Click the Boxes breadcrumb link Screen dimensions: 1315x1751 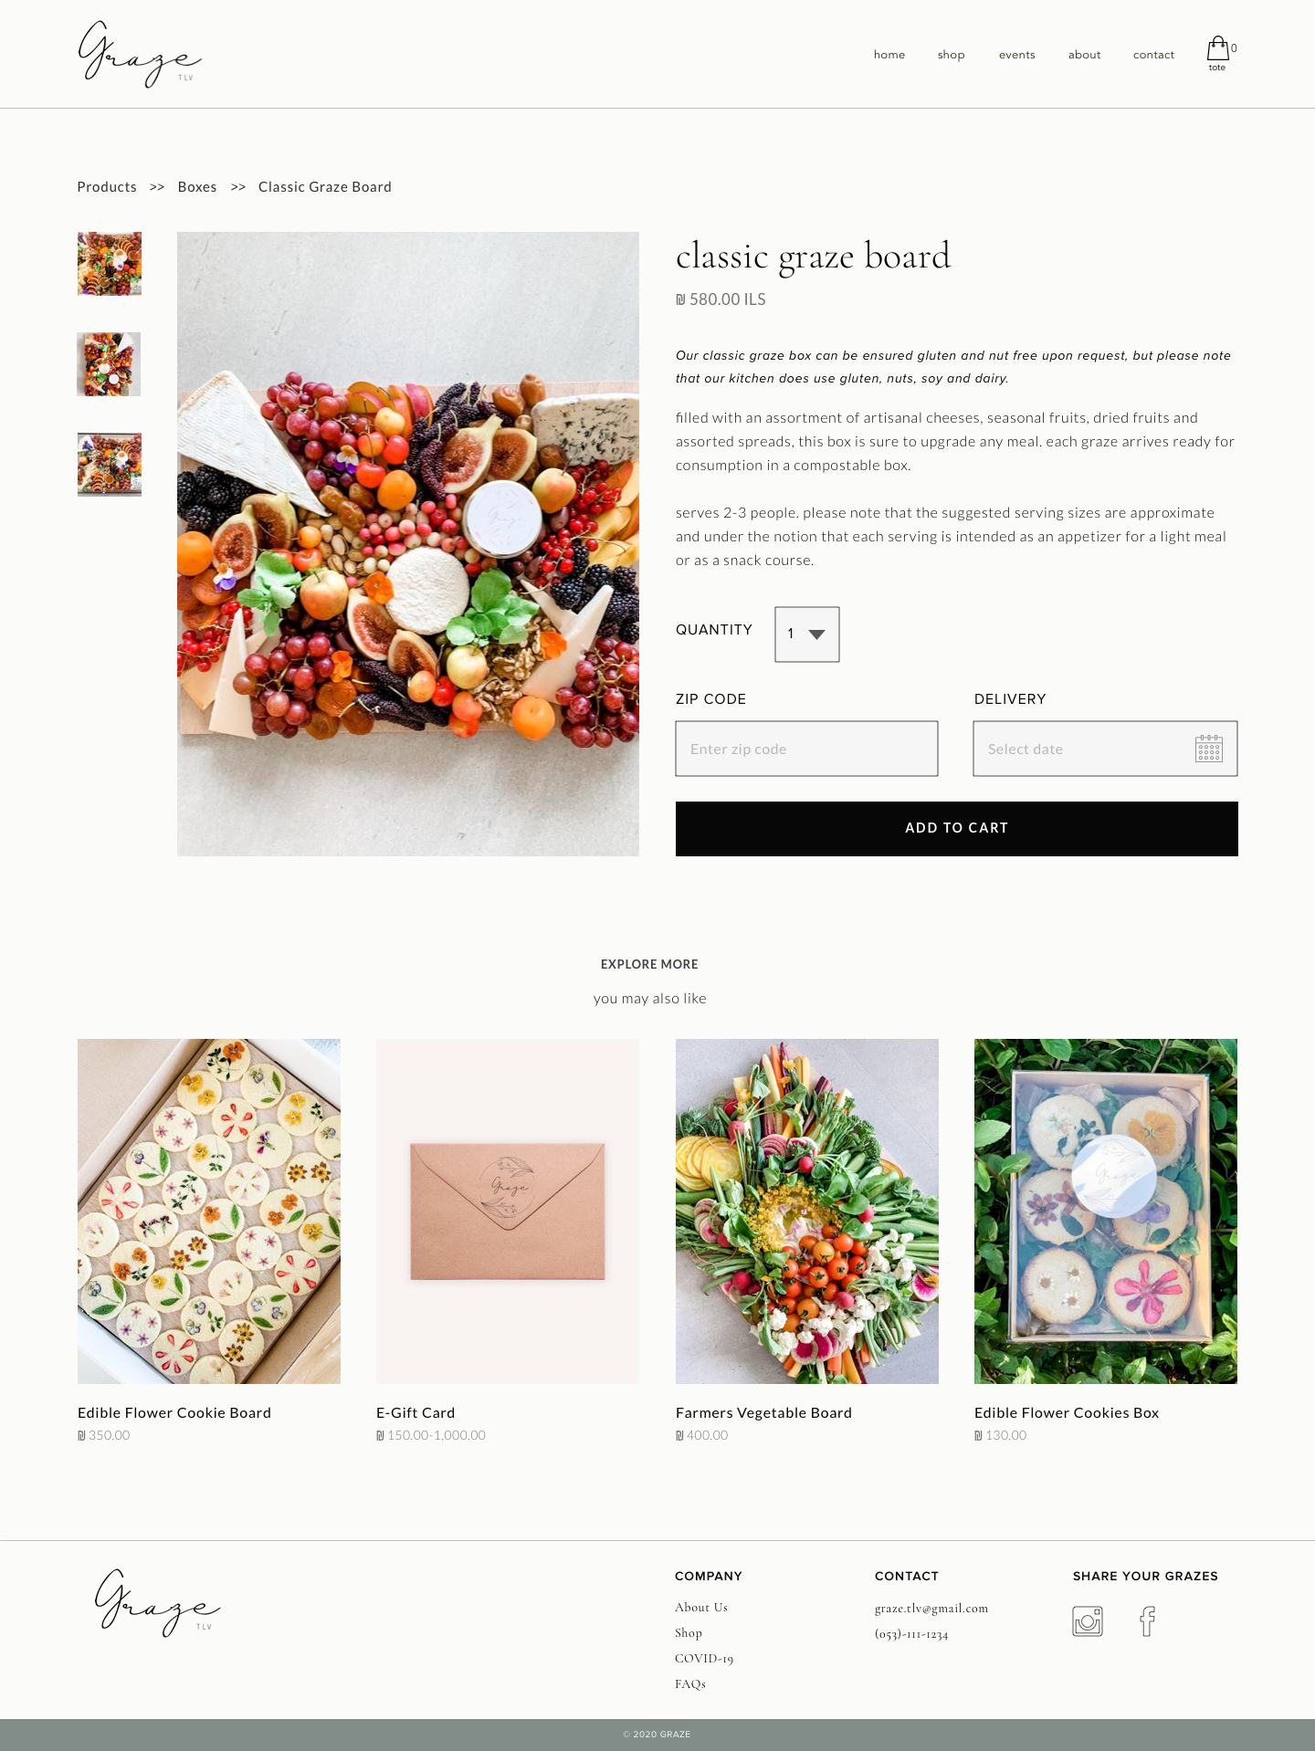click(197, 187)
